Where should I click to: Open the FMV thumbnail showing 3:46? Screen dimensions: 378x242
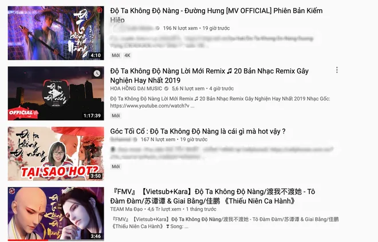56,214
